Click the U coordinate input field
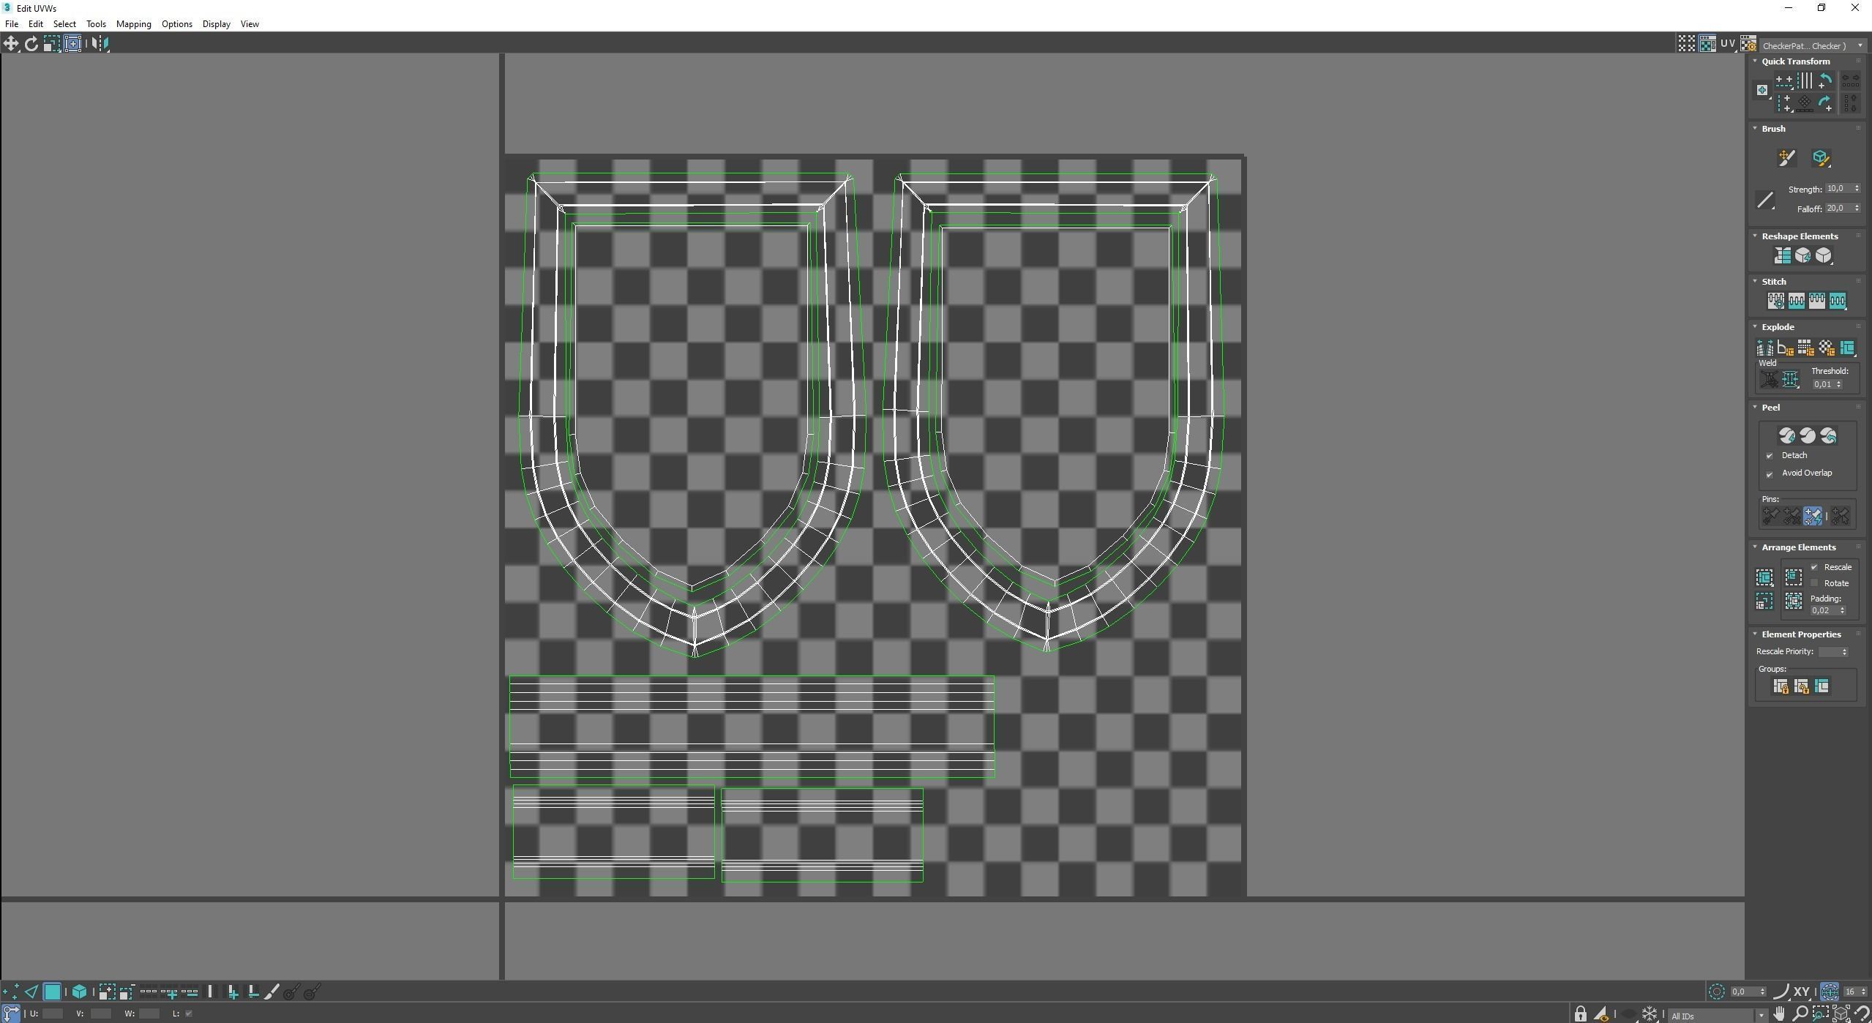This screenshot has width=1872, height=1023. coord(53,1013)
